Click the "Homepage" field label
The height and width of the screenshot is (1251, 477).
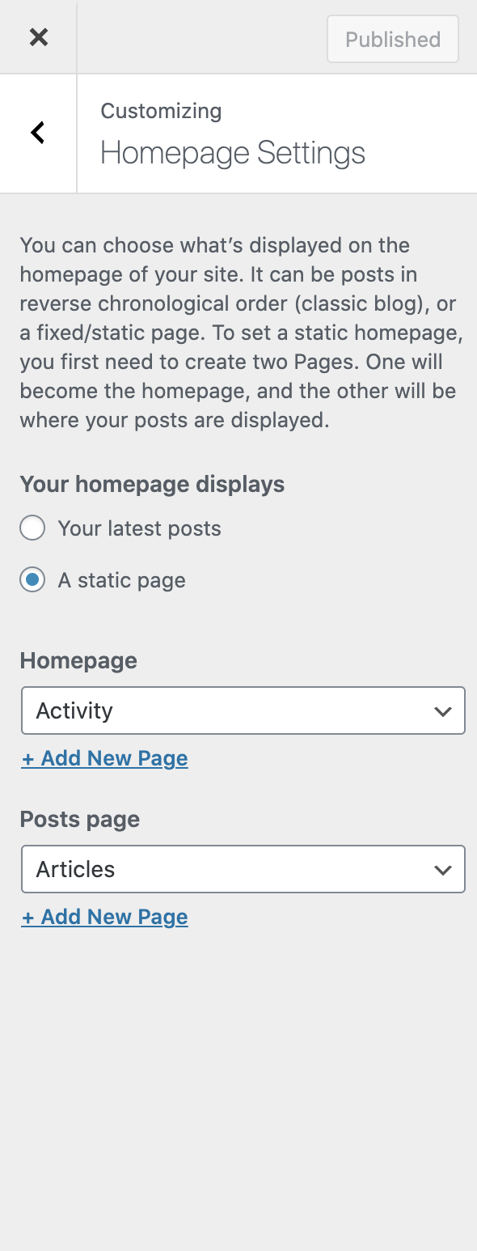[x=78, y=661]
